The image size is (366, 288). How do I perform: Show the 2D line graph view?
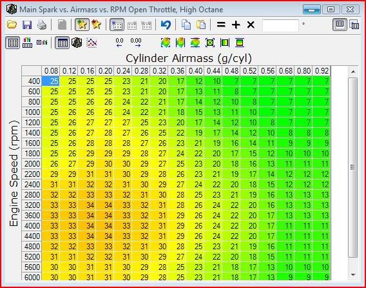pyautogui.click(x=91, y=43)
